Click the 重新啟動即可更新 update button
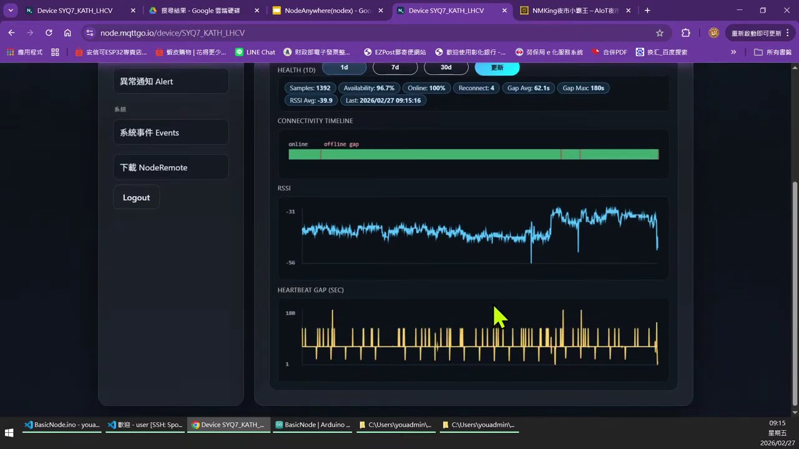The height and width of the screenshot is (449, 799). (759, 33)
